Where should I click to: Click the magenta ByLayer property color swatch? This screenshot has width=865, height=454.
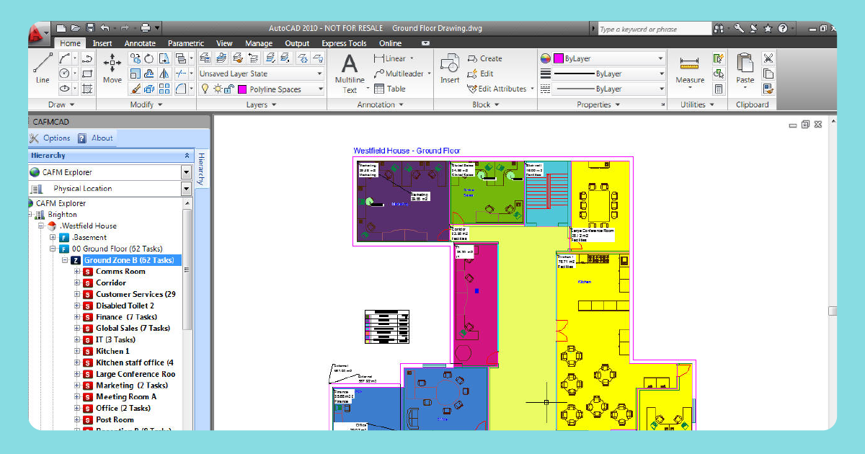pyautogui.click(x=558, y=58)
